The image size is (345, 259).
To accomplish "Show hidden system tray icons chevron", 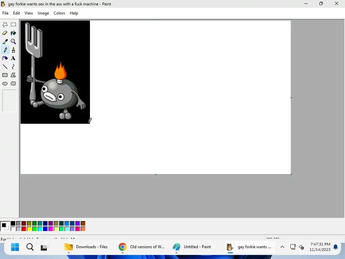I will (x=282, y=247).
